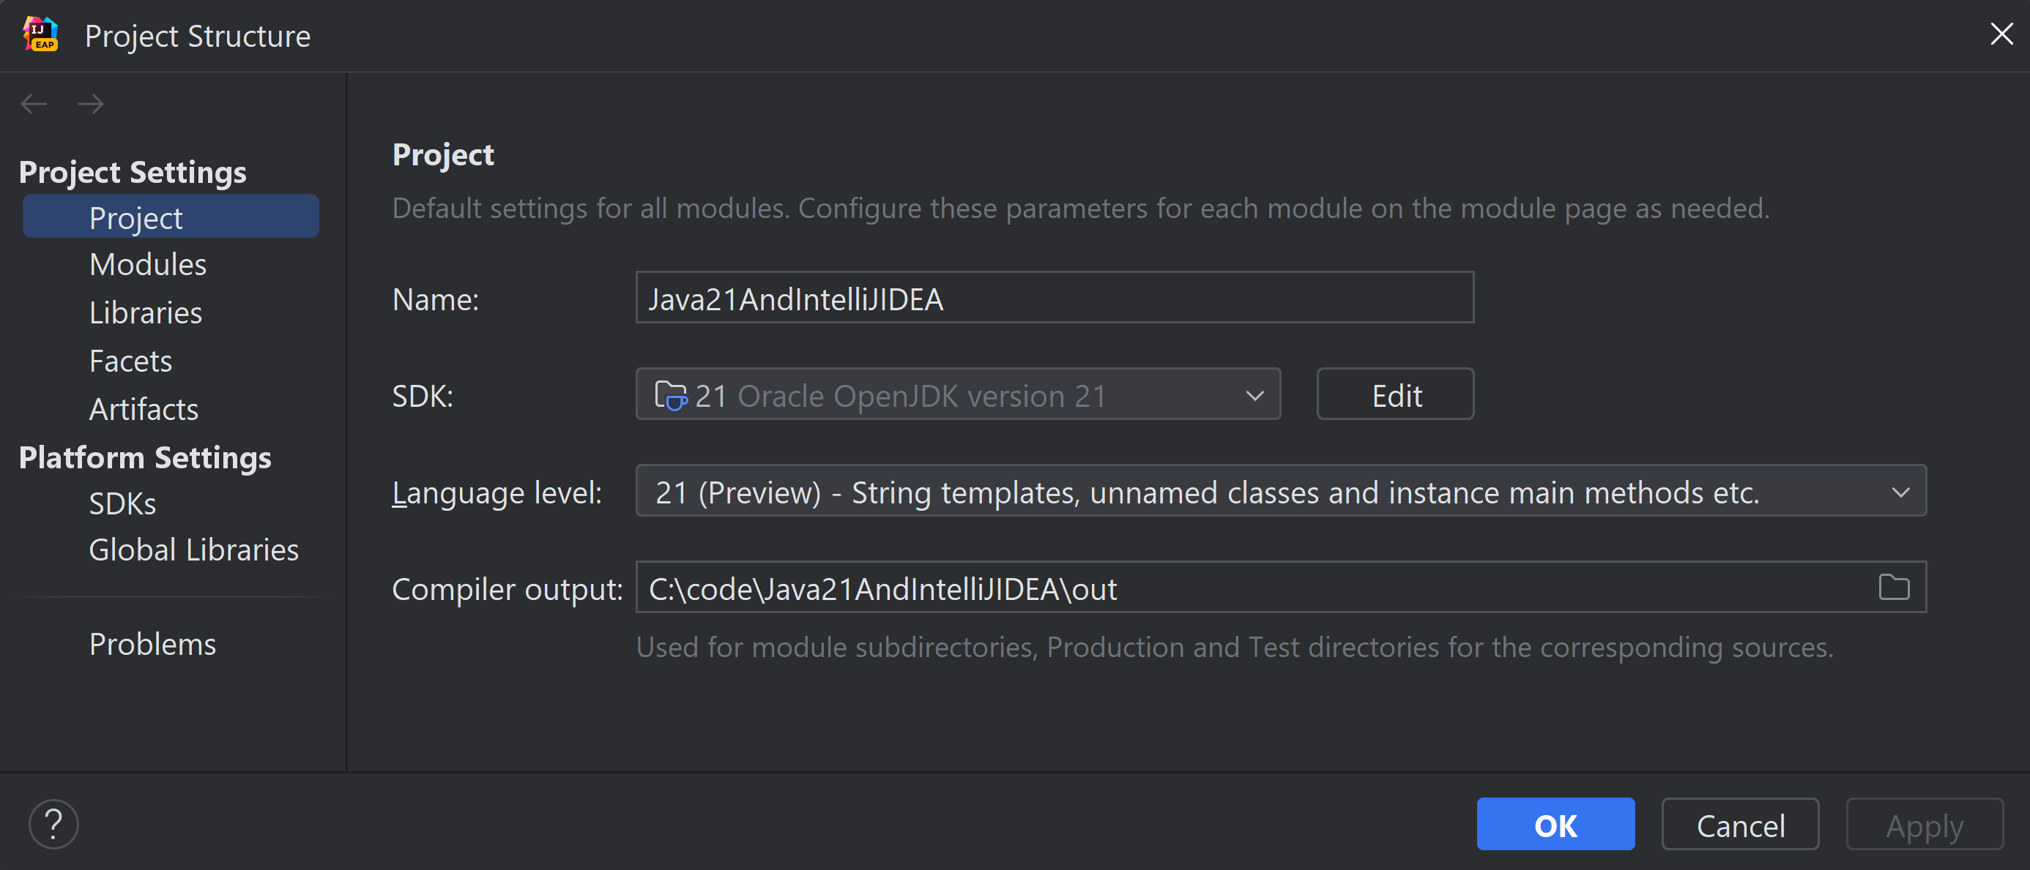
Task: Click the JDK folder icon in SDK field
Action: (671, 395)
